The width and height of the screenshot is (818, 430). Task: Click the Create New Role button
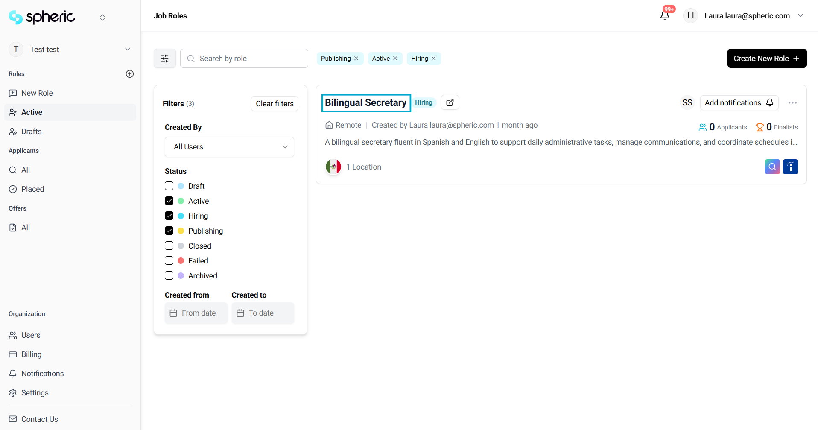(766, 59)
